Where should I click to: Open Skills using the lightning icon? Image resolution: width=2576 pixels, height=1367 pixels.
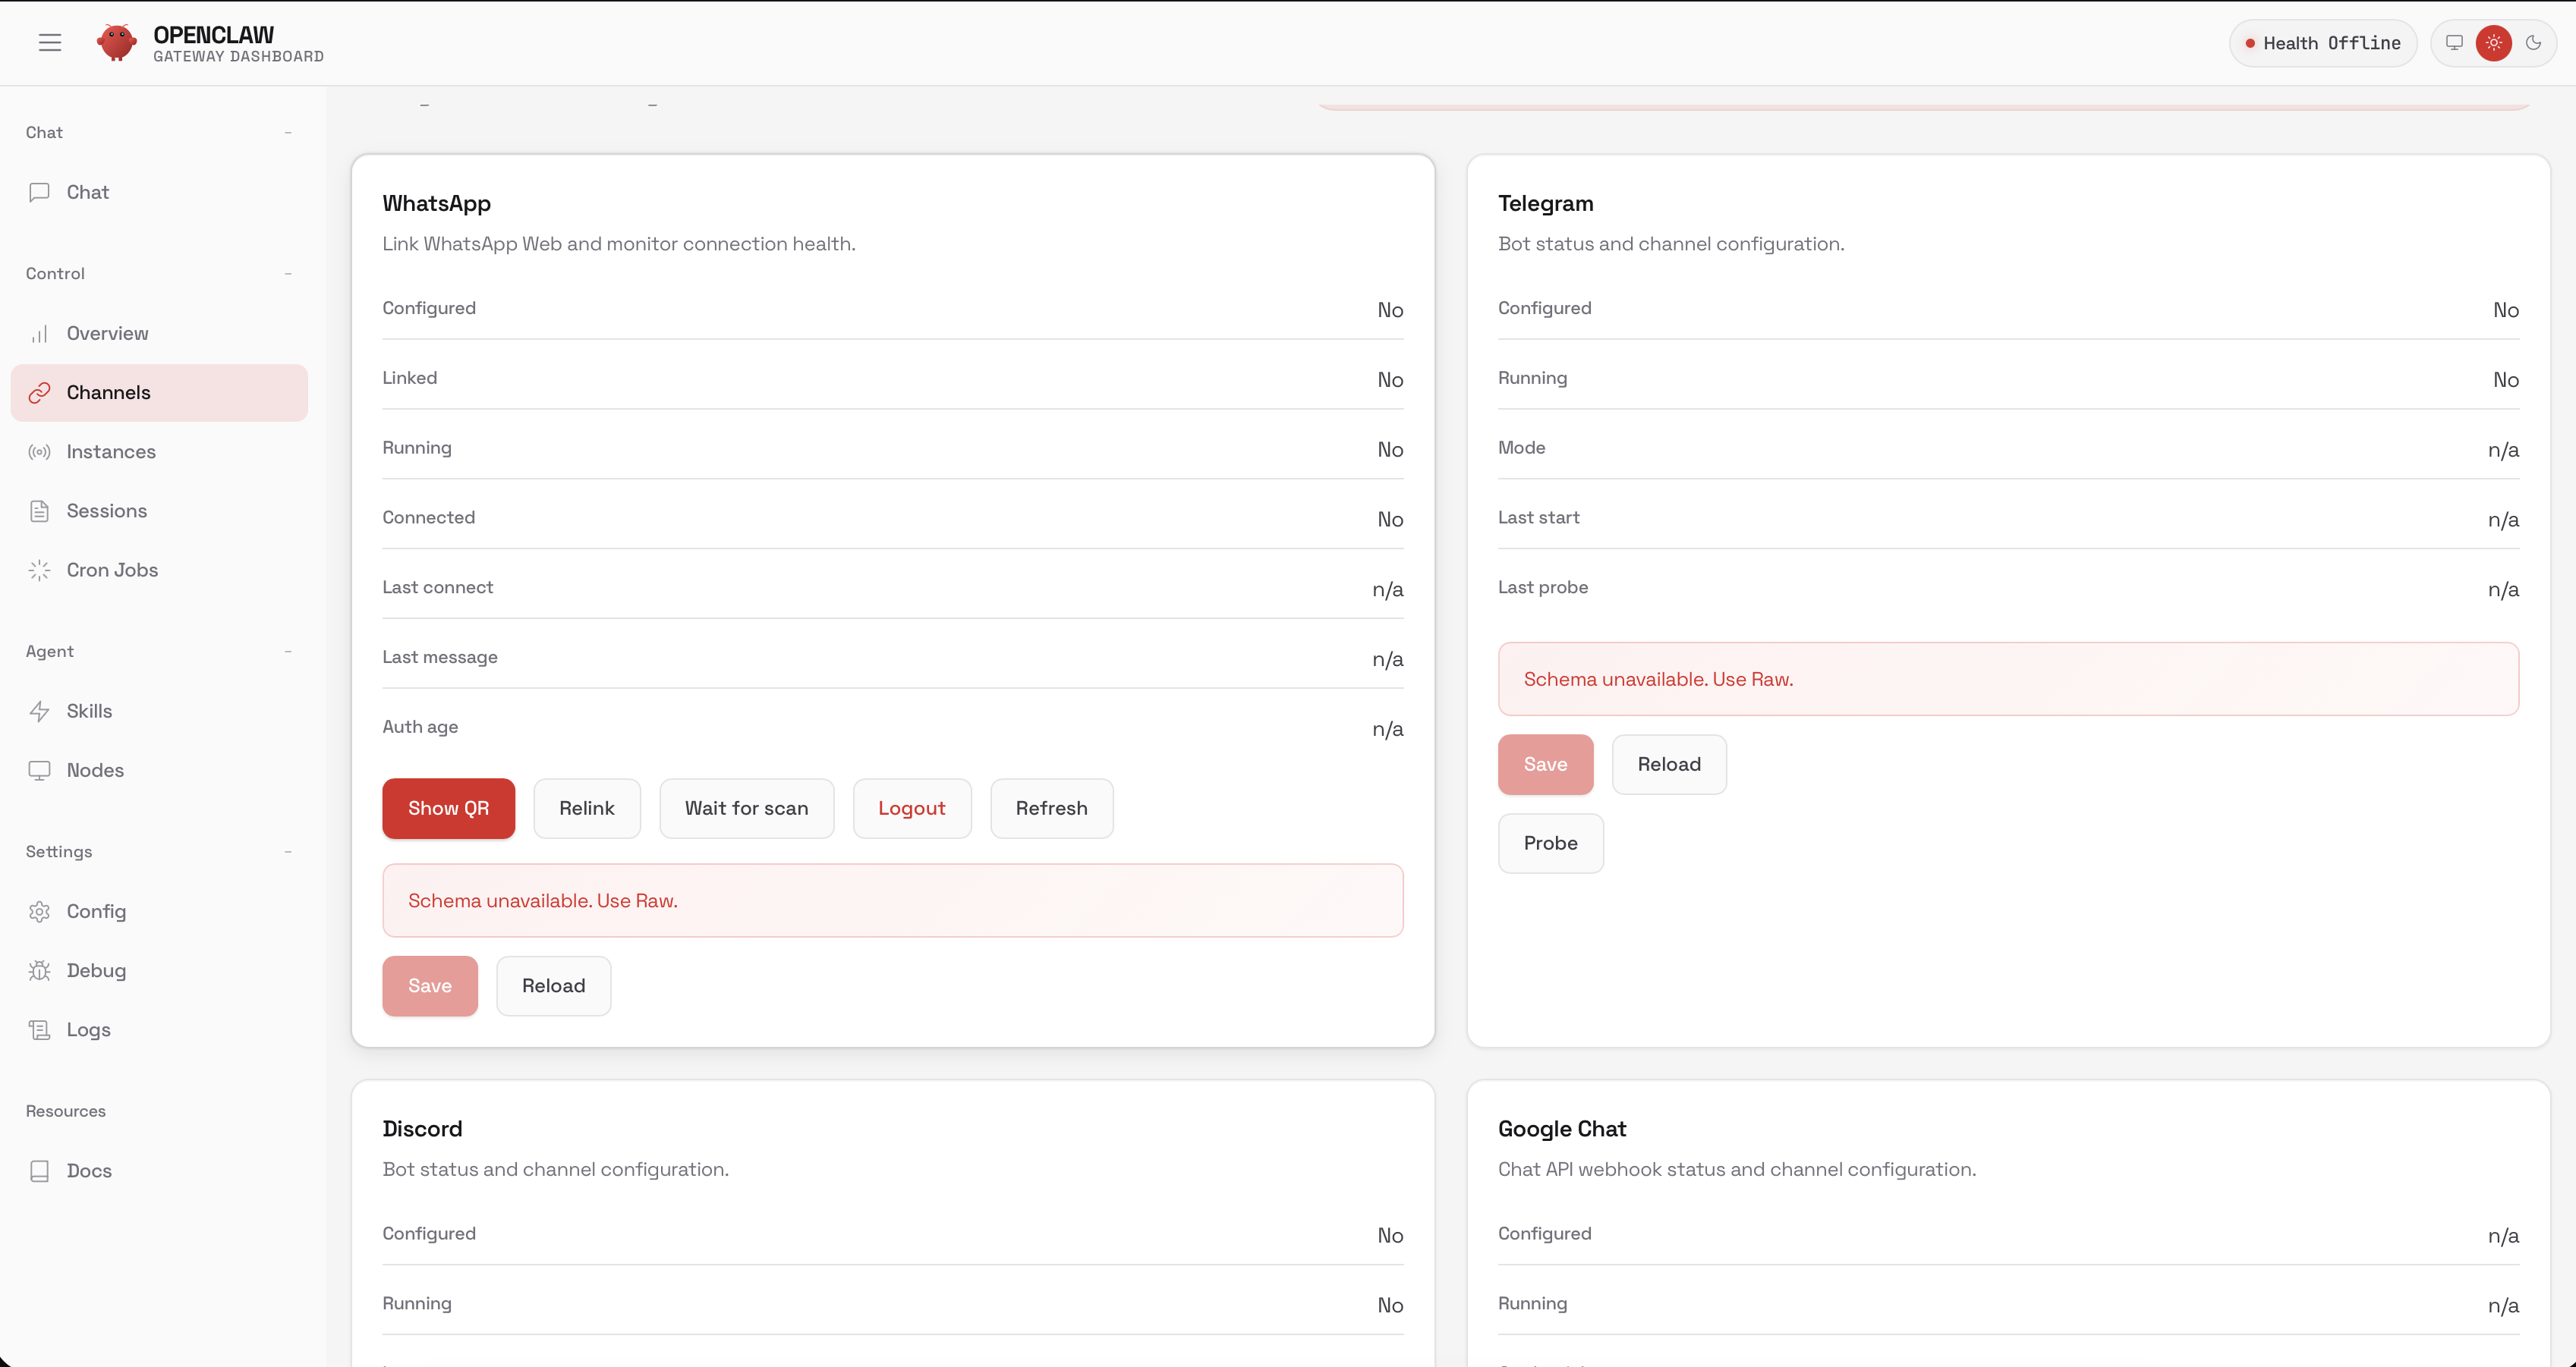[x=40, y=711]
